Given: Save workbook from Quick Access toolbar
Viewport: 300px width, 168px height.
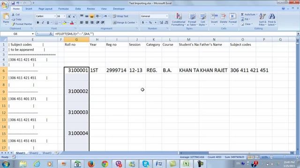Looking at the screenshot, I should [13, 3].
